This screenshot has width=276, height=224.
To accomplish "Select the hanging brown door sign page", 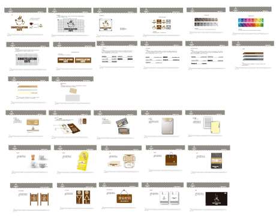I will pos(119,196).
